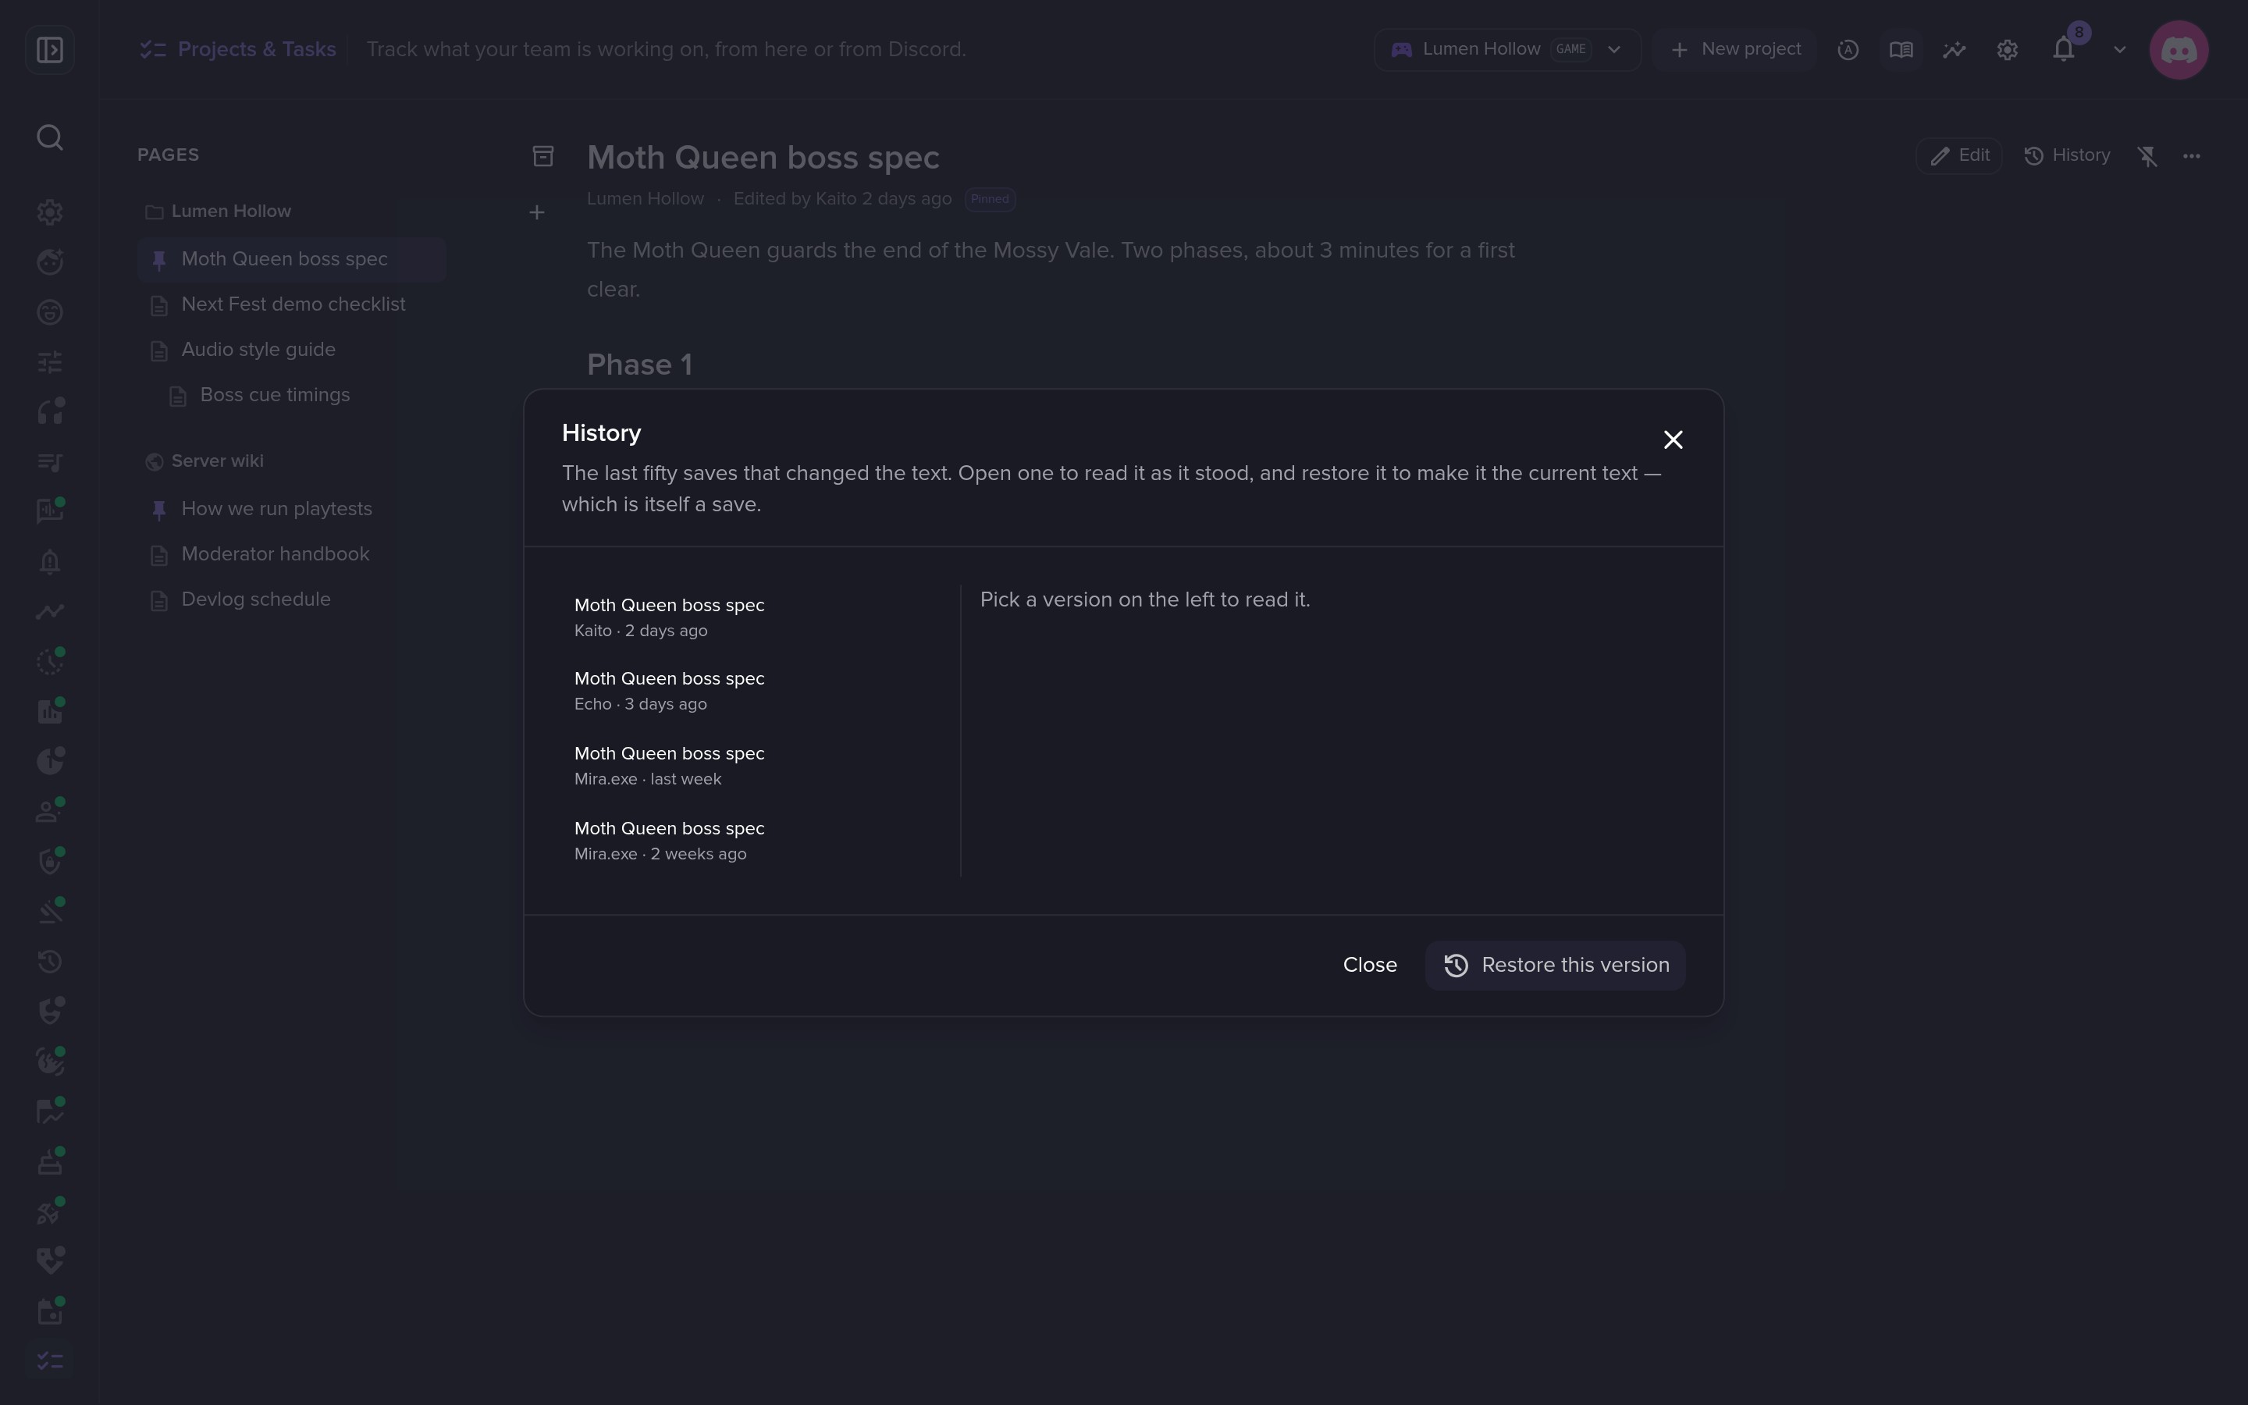Unpin the page with pin toggle
The image size is (2248, 1405).
pos(2147,155)
